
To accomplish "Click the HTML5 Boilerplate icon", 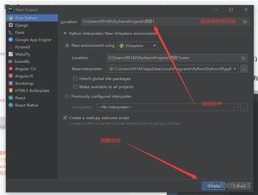I will click(x=11, y=90).
